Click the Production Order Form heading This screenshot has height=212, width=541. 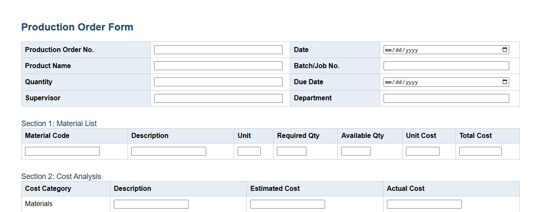(x=77, y=27)
